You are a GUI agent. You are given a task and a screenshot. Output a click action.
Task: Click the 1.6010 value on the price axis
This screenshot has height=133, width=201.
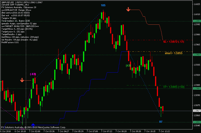click(197, 14)
